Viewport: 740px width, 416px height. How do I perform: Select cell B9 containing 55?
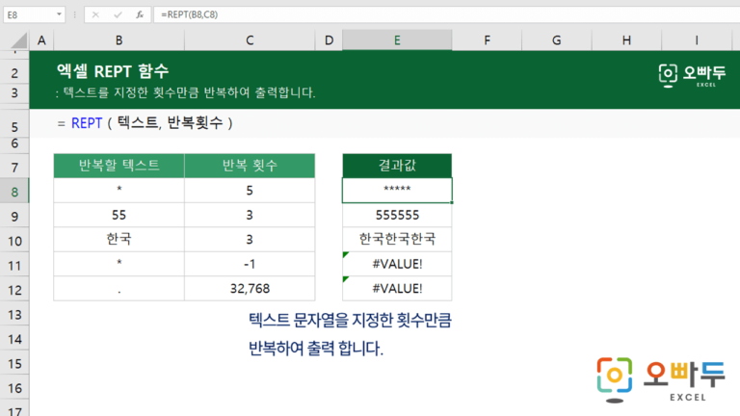pos(119,215)
